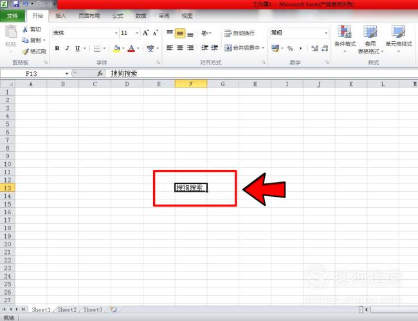Toggle top vertical alignment
The height and width of the screenshot is (321, 418).
[x=170, y=33]
